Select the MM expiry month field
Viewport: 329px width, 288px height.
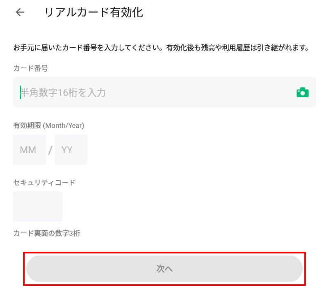pos(30,149)
